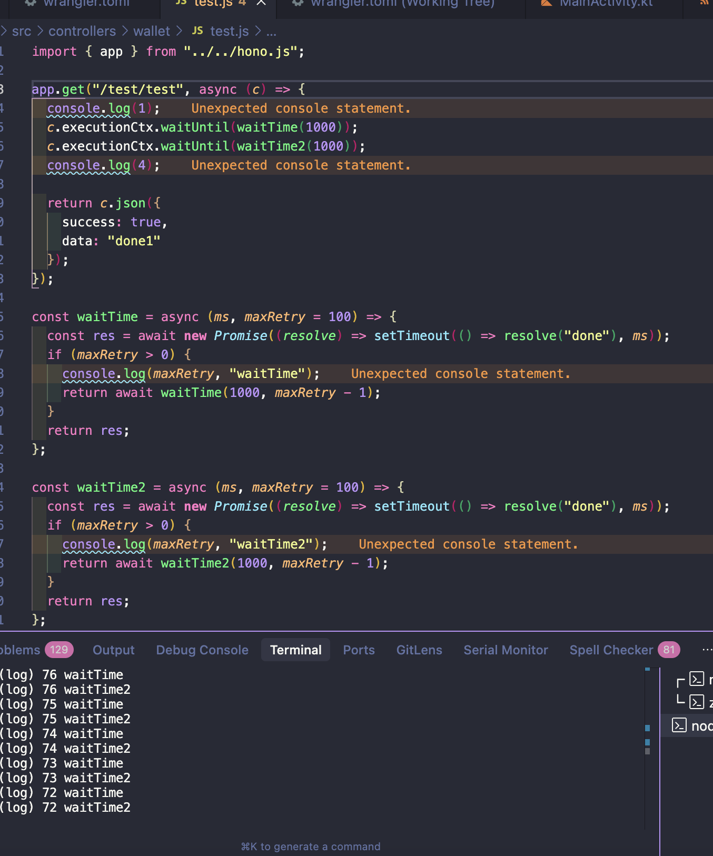This screenshot has height=856, width=713.
Task: Click the 'success: true,' property
Action: coord(115,222)
